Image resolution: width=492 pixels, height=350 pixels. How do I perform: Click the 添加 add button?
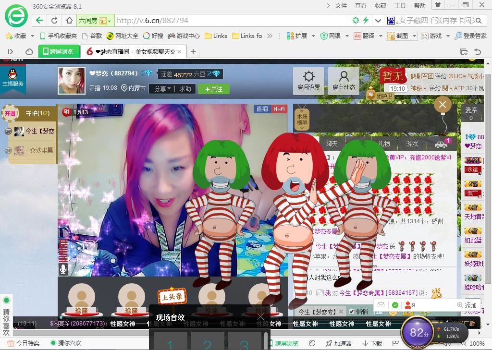coord(467,305)
